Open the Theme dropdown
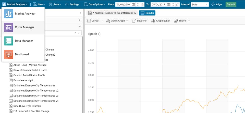 click(x=182, y=21)
